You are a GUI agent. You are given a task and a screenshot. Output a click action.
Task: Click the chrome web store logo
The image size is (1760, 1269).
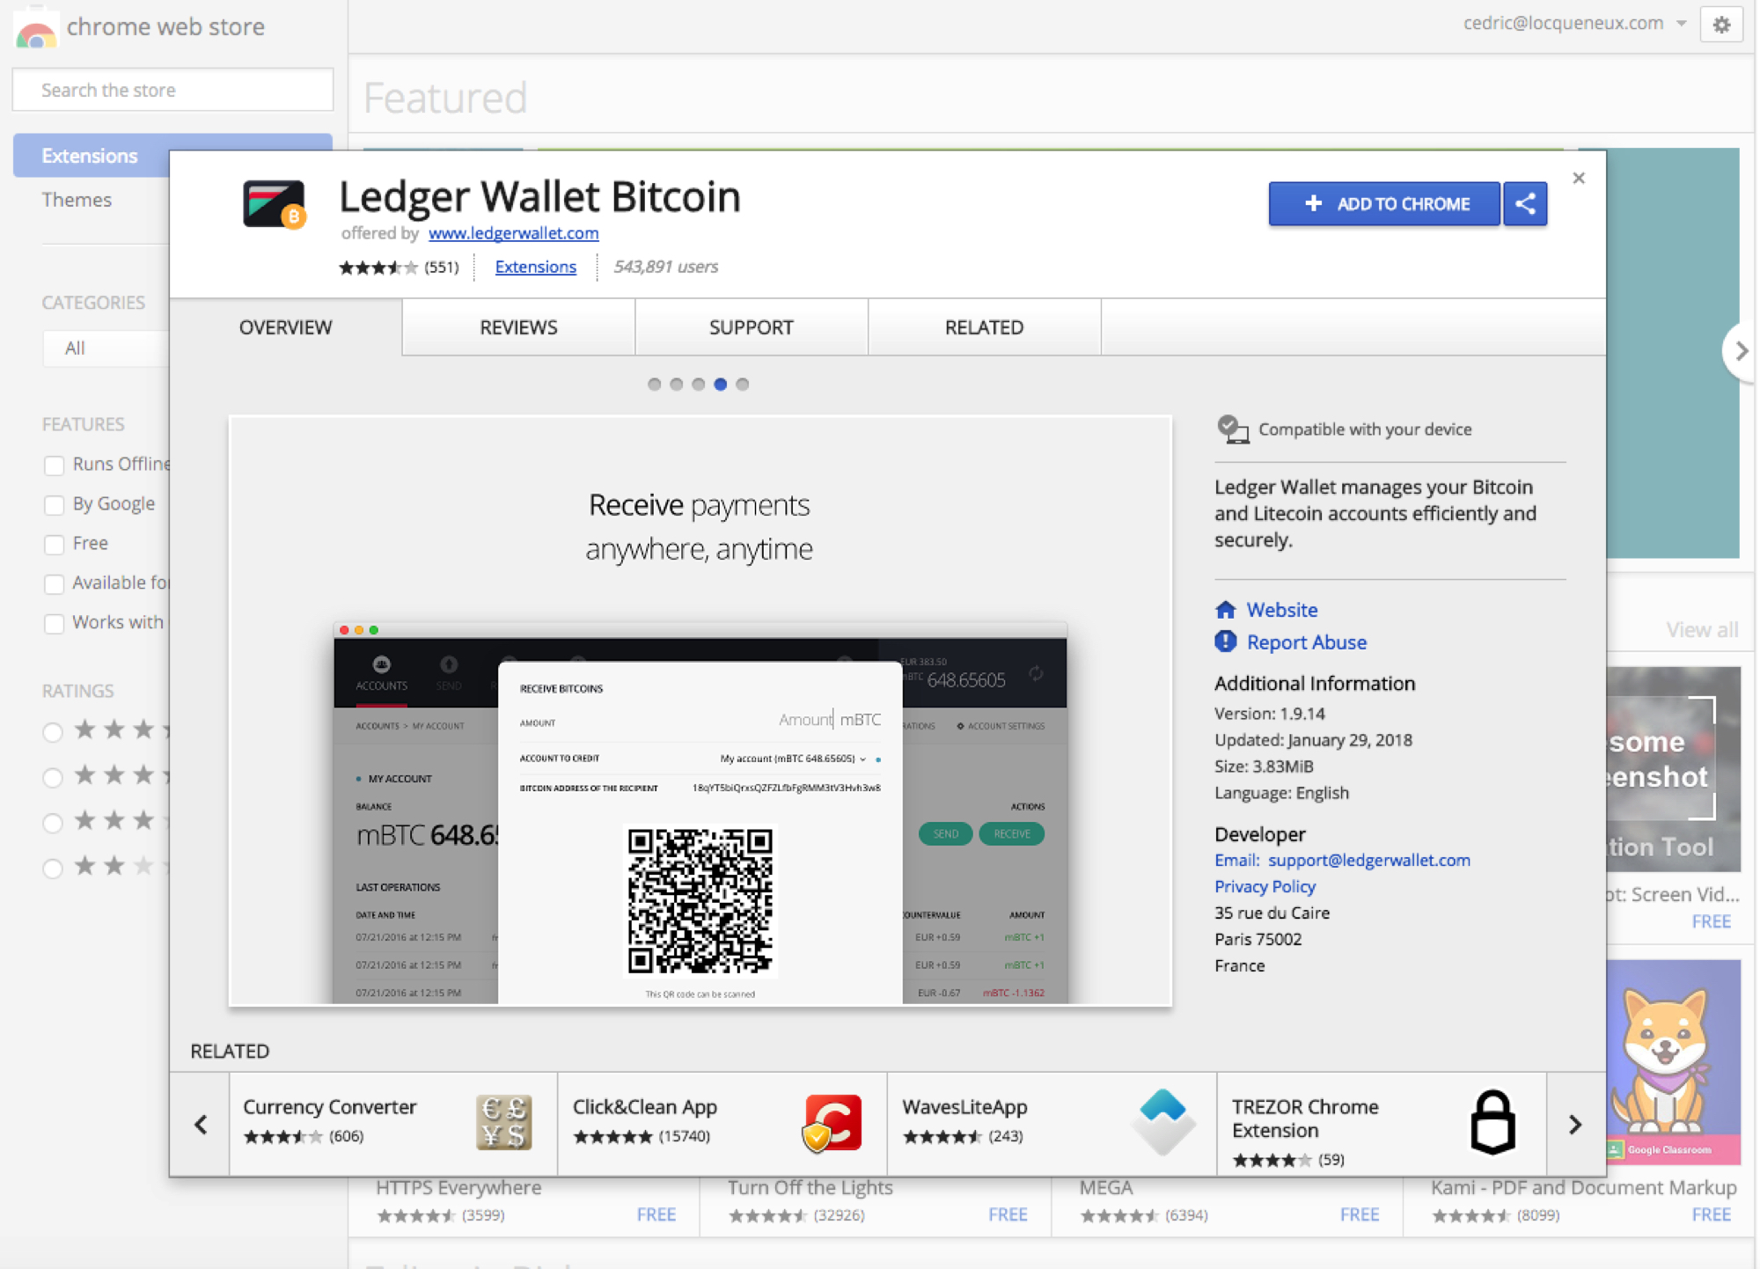pos(35,29)
